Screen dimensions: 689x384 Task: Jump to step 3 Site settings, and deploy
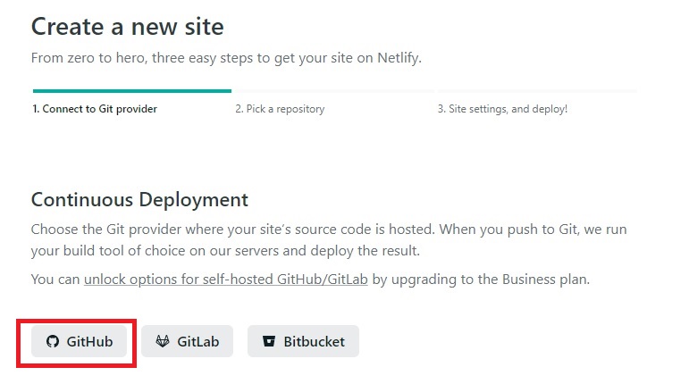502,109
